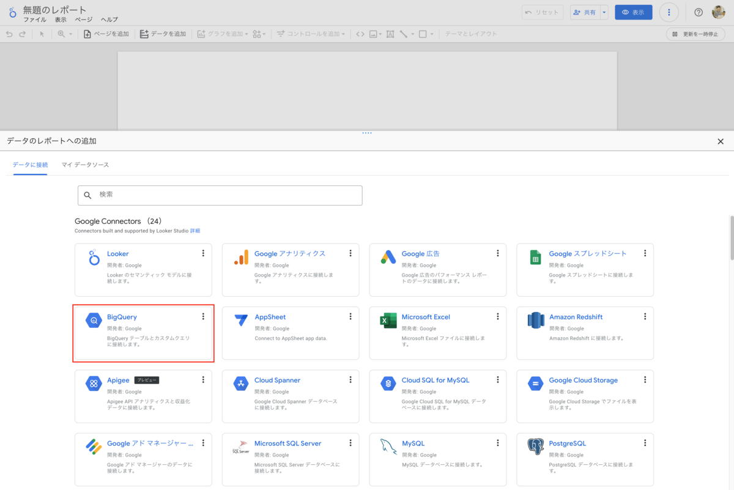Click the 共有 share button
The height and width of the screenshot is (490, 734).
click(x=584, y=12)
